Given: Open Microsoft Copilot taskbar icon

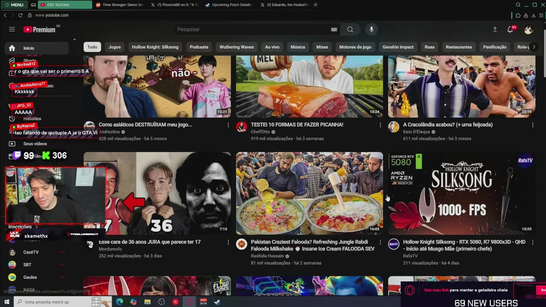Looking at the screenshot, I should pyautogui.click(x=134, y=302).
